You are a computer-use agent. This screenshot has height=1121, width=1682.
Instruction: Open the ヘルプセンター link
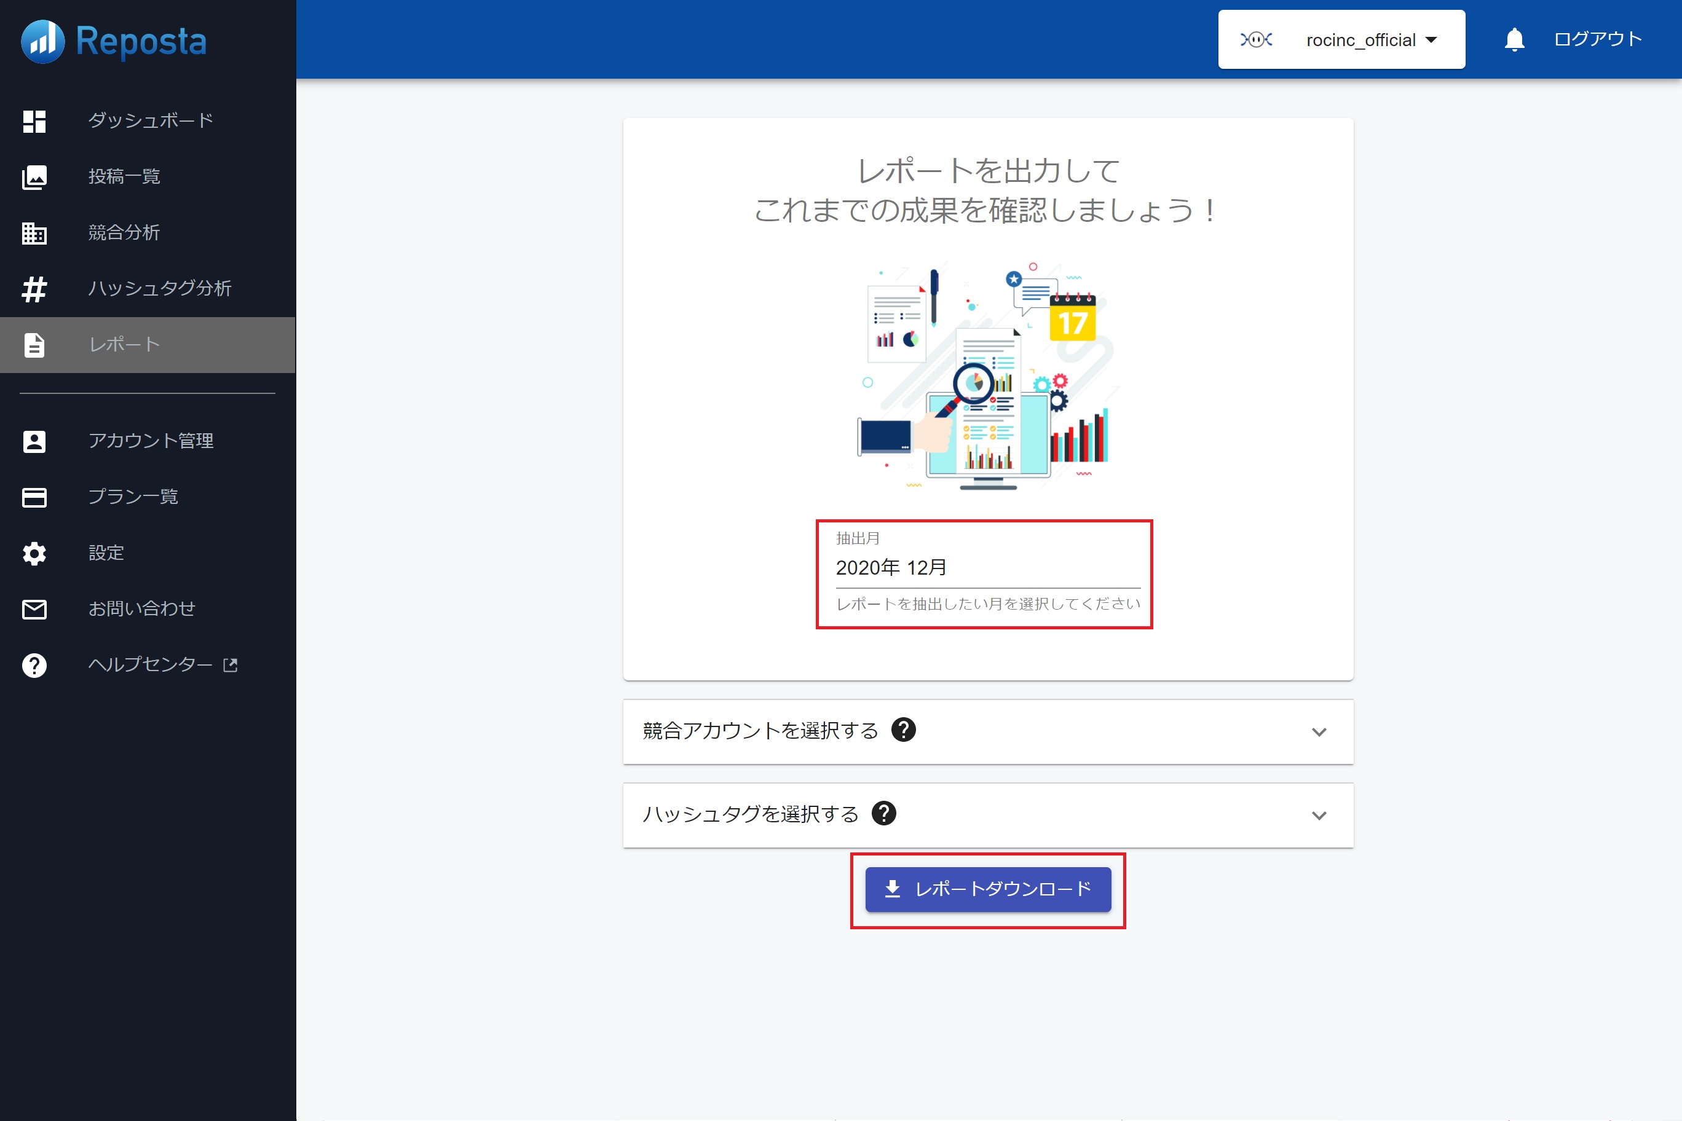pos(148,665)
